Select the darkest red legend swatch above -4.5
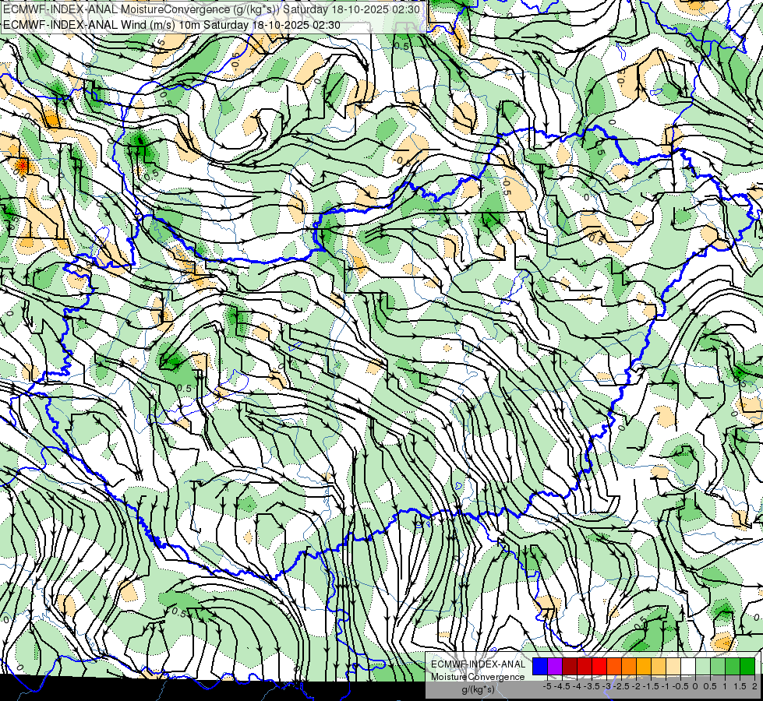 [570, 667]
